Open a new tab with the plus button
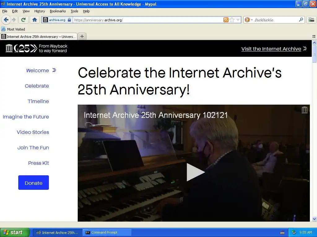317x237 pixels. tap(82, 36)
